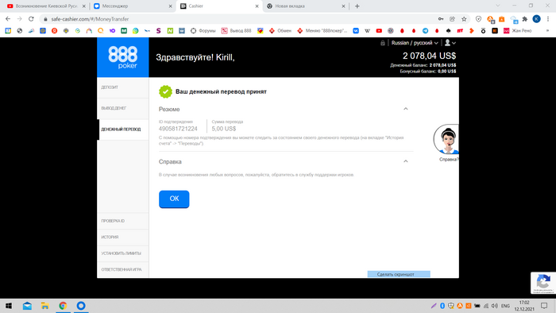The width and height of the screenshot is (556, 313).
Task: Click the padlock icon near language selector
Action: (x=383, y=43)
